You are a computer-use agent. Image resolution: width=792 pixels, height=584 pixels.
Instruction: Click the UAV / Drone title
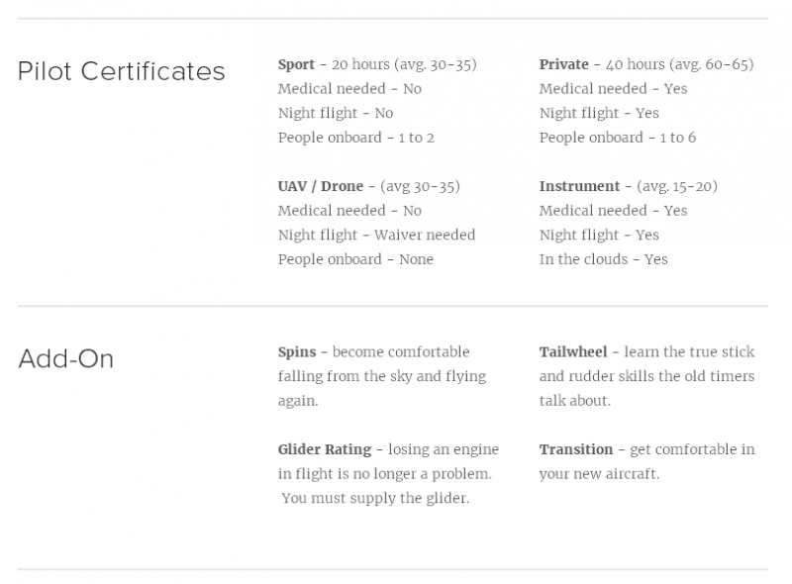pos(320,186)
